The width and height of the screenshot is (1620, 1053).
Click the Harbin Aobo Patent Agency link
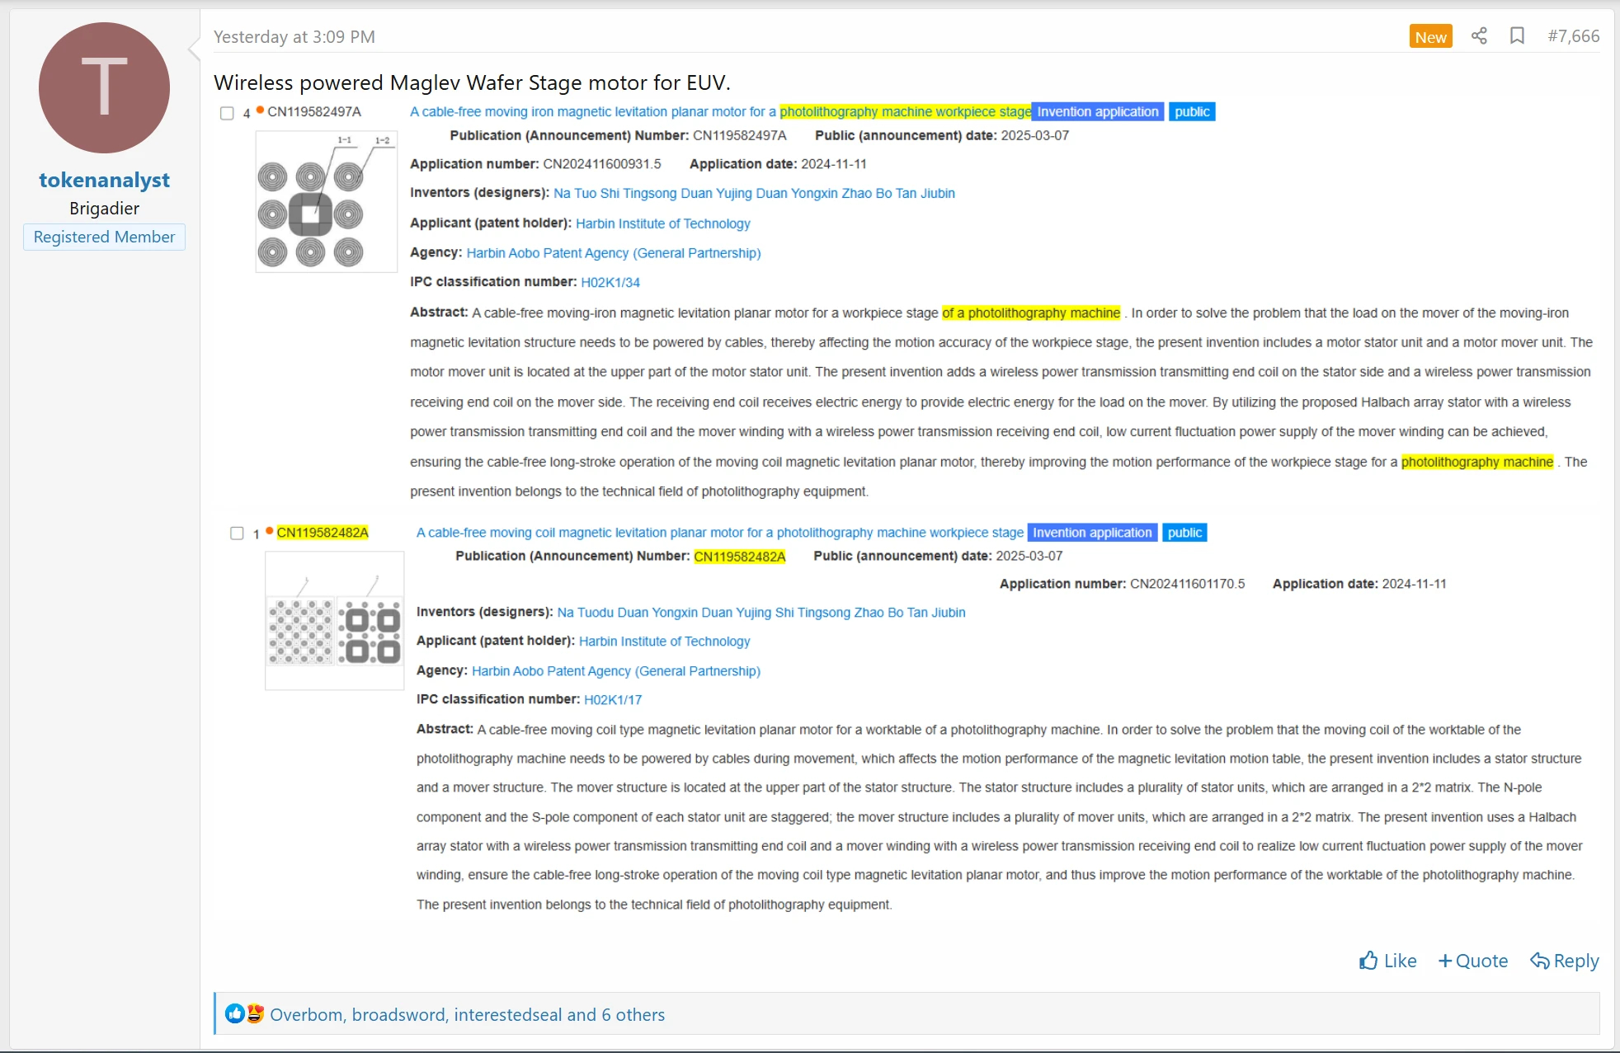point(613,252)
